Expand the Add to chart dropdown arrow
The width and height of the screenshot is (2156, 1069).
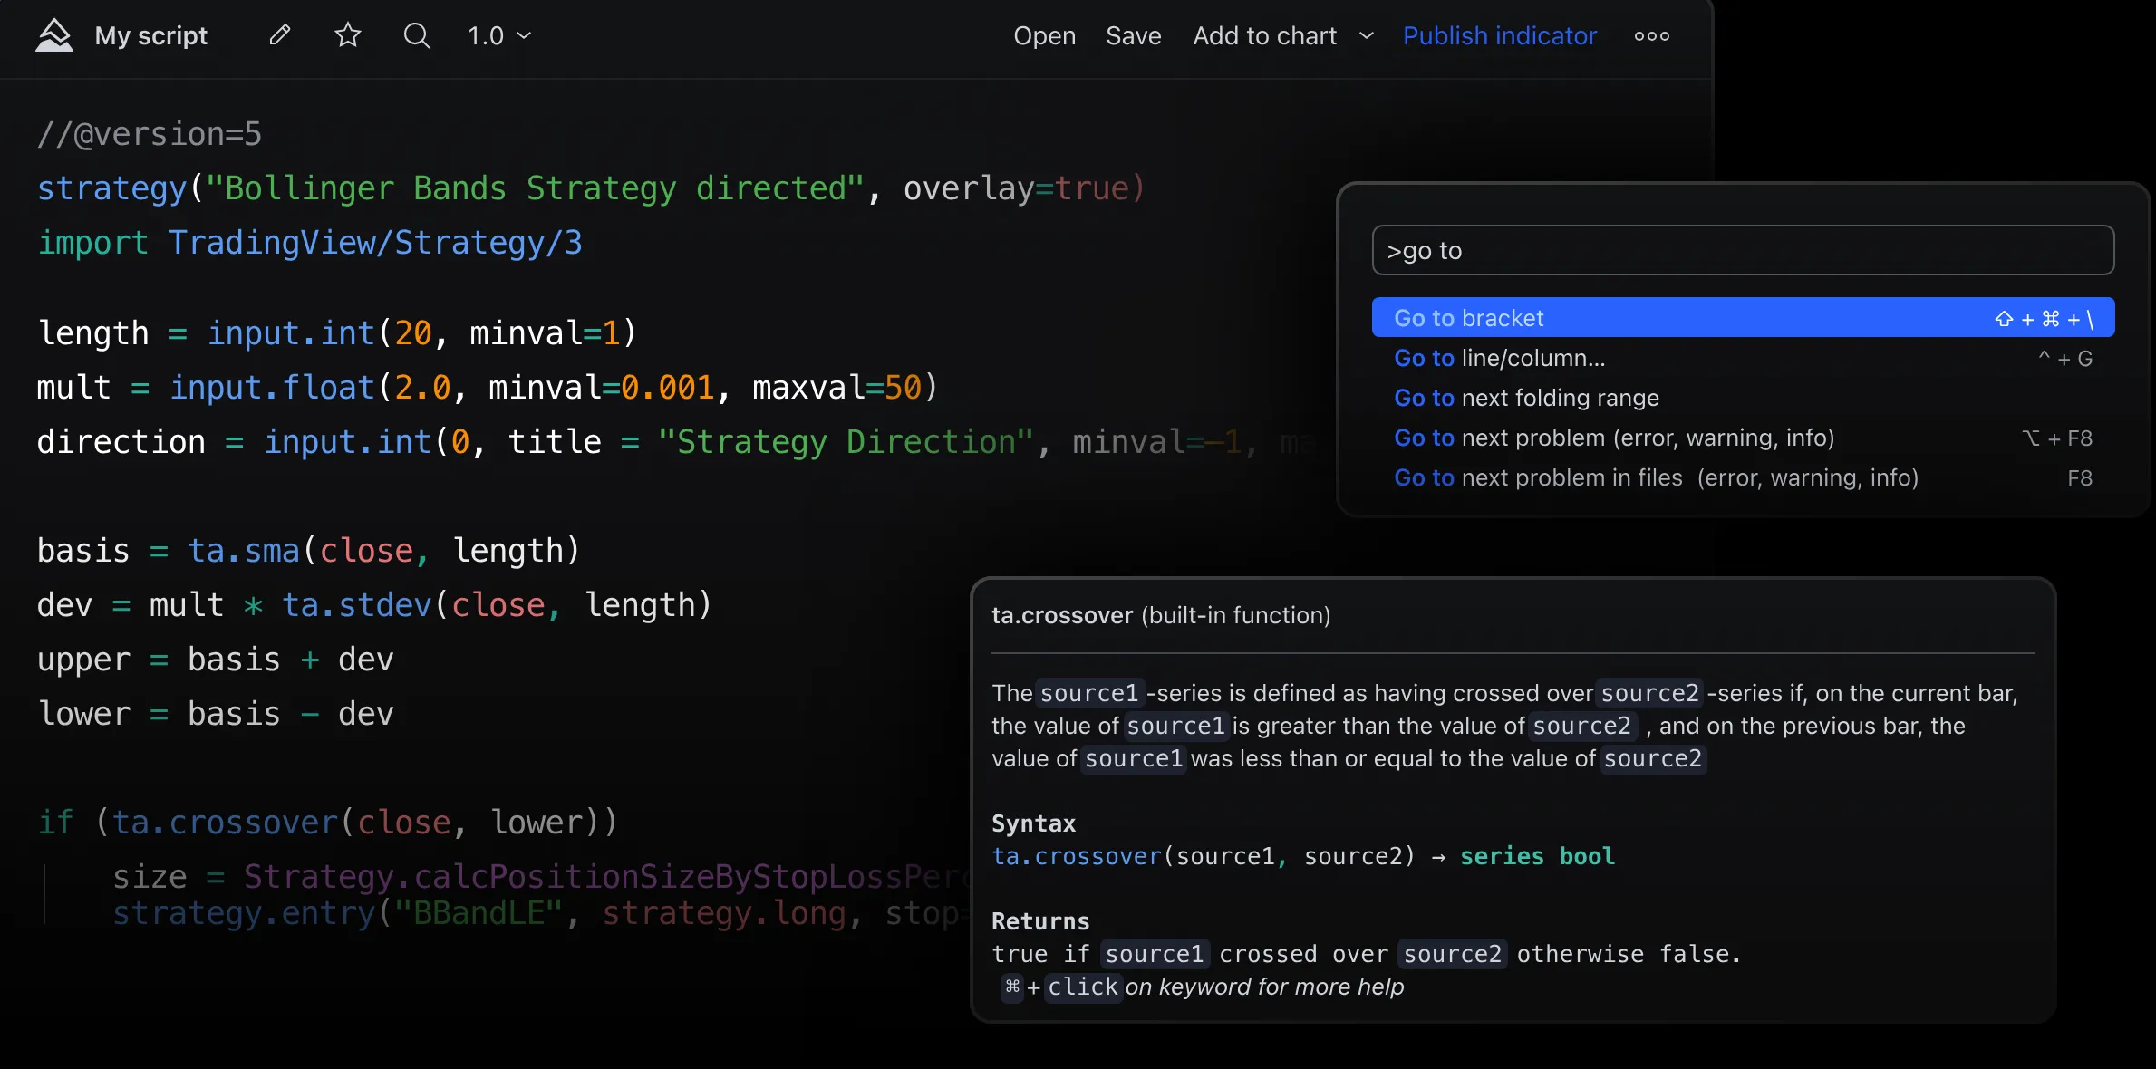click(x=1367, y=35)
